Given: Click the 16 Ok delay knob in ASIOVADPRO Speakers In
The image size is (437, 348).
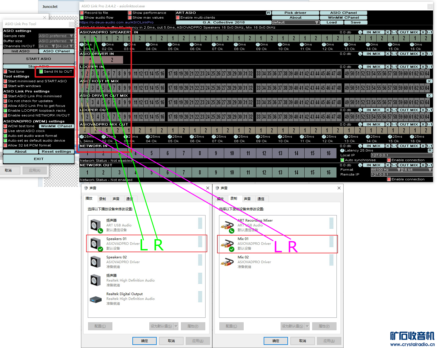Looking at the screenshot, I should tap(412, 44).
